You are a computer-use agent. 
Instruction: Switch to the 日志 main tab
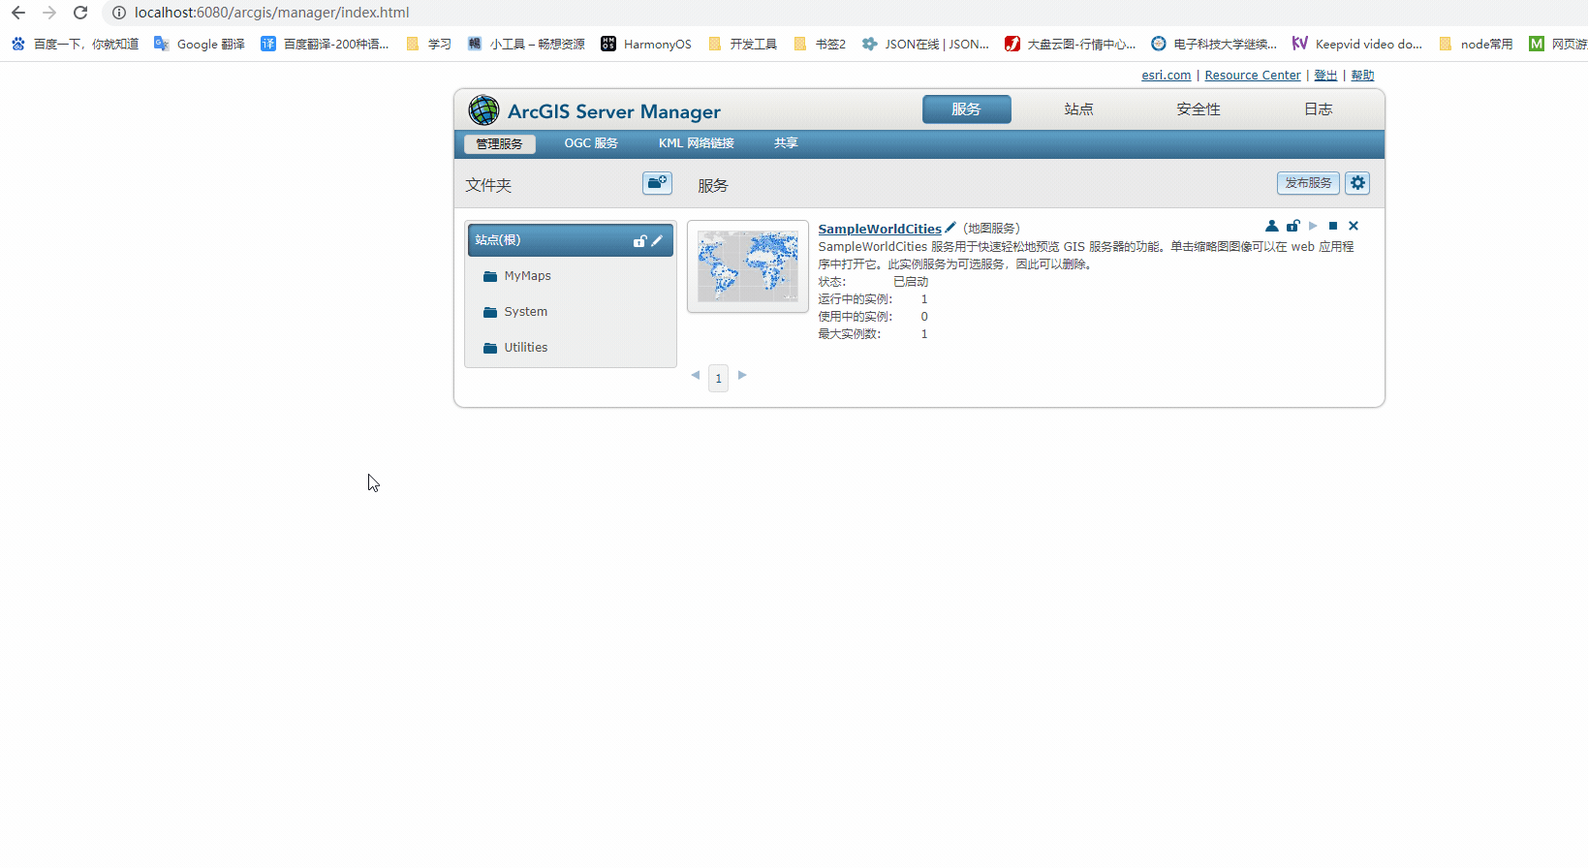coord(1319,109)
